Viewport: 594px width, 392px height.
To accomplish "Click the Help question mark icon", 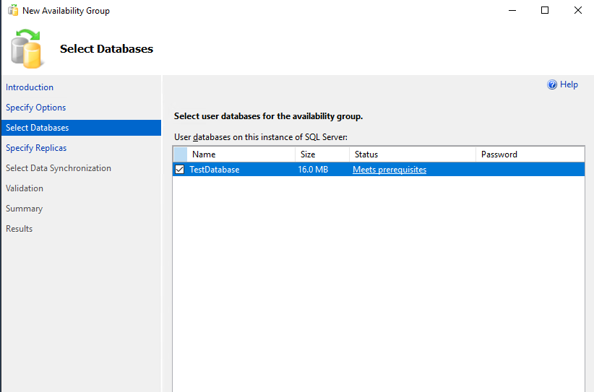I will click(552, 84).
